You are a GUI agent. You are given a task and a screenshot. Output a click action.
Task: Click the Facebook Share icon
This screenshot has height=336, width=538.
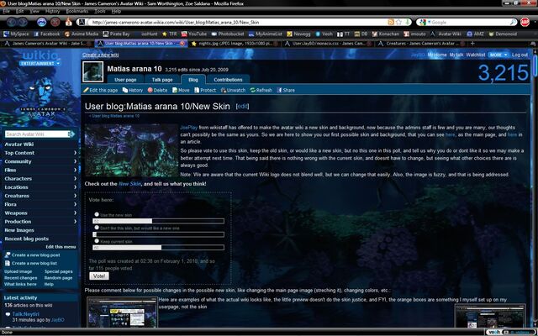click(279, 90)
